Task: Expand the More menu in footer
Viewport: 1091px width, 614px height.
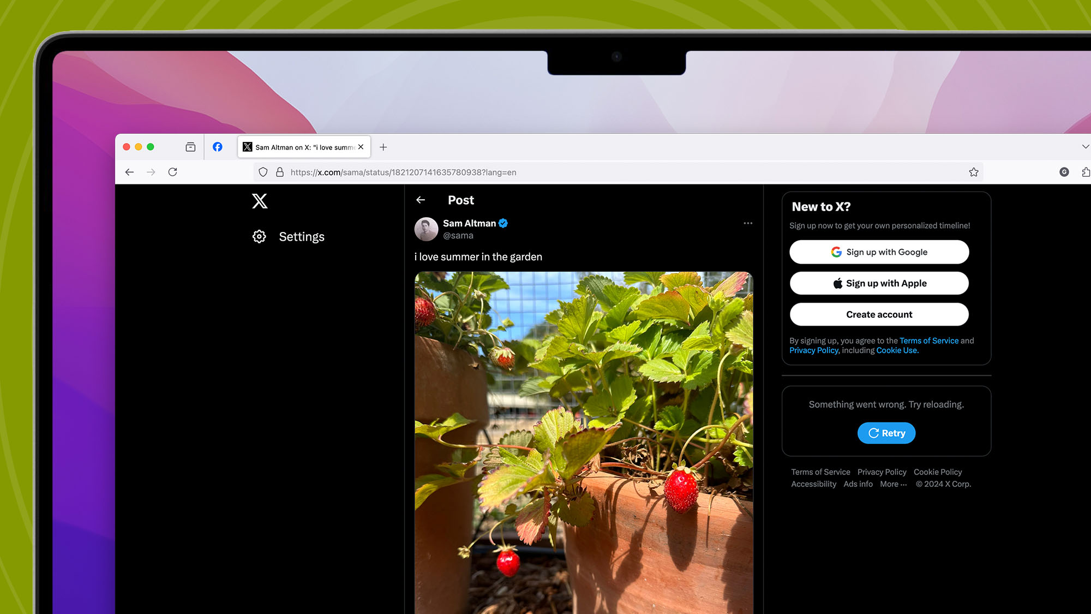Action: tap(893, 484)
